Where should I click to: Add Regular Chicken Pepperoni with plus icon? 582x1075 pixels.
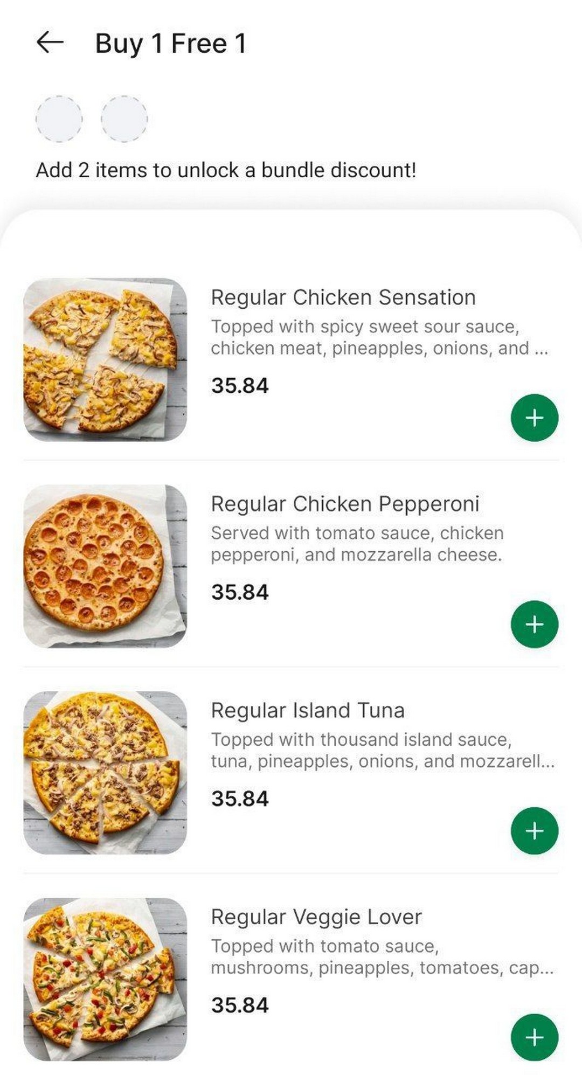click(534, 624)
